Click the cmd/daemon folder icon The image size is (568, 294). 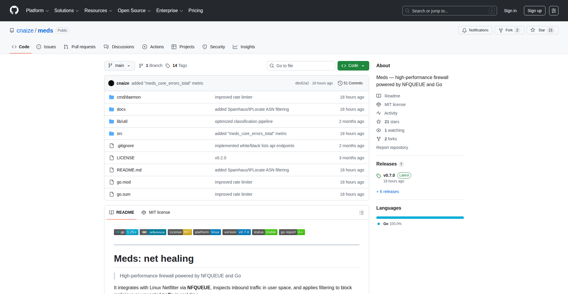click(112, 97)
